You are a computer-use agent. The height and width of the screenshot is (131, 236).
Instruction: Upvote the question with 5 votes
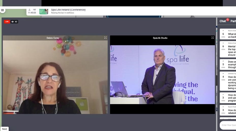coord(223,61)
